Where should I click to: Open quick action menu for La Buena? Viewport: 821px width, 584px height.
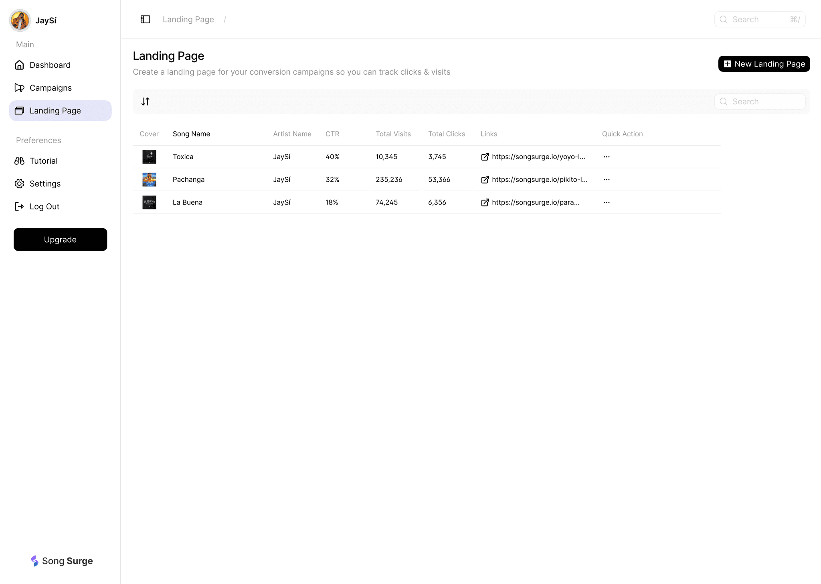click(x=607, y=203)
